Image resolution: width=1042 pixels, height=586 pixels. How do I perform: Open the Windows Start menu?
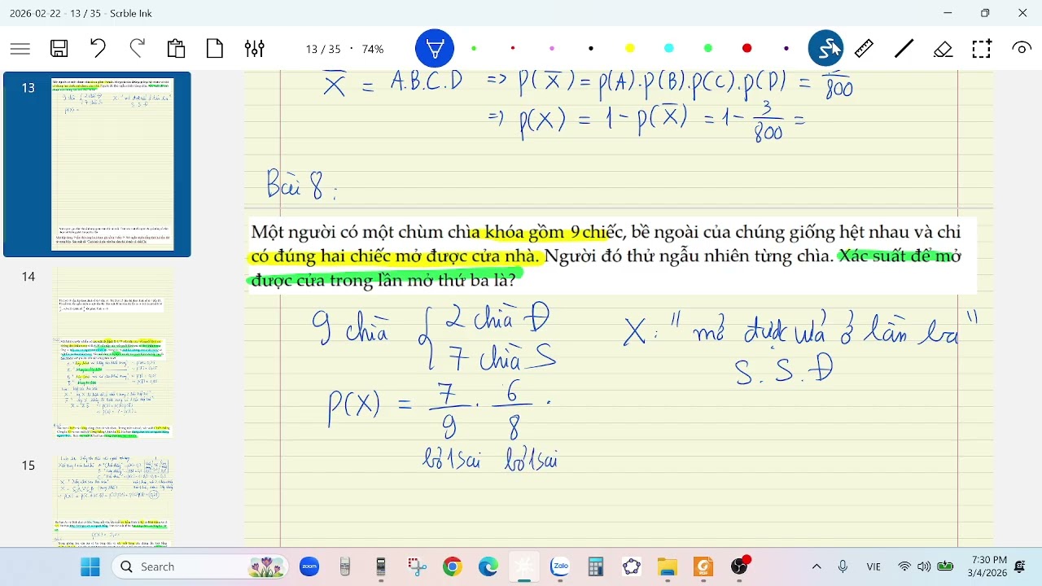click(90, 566)
